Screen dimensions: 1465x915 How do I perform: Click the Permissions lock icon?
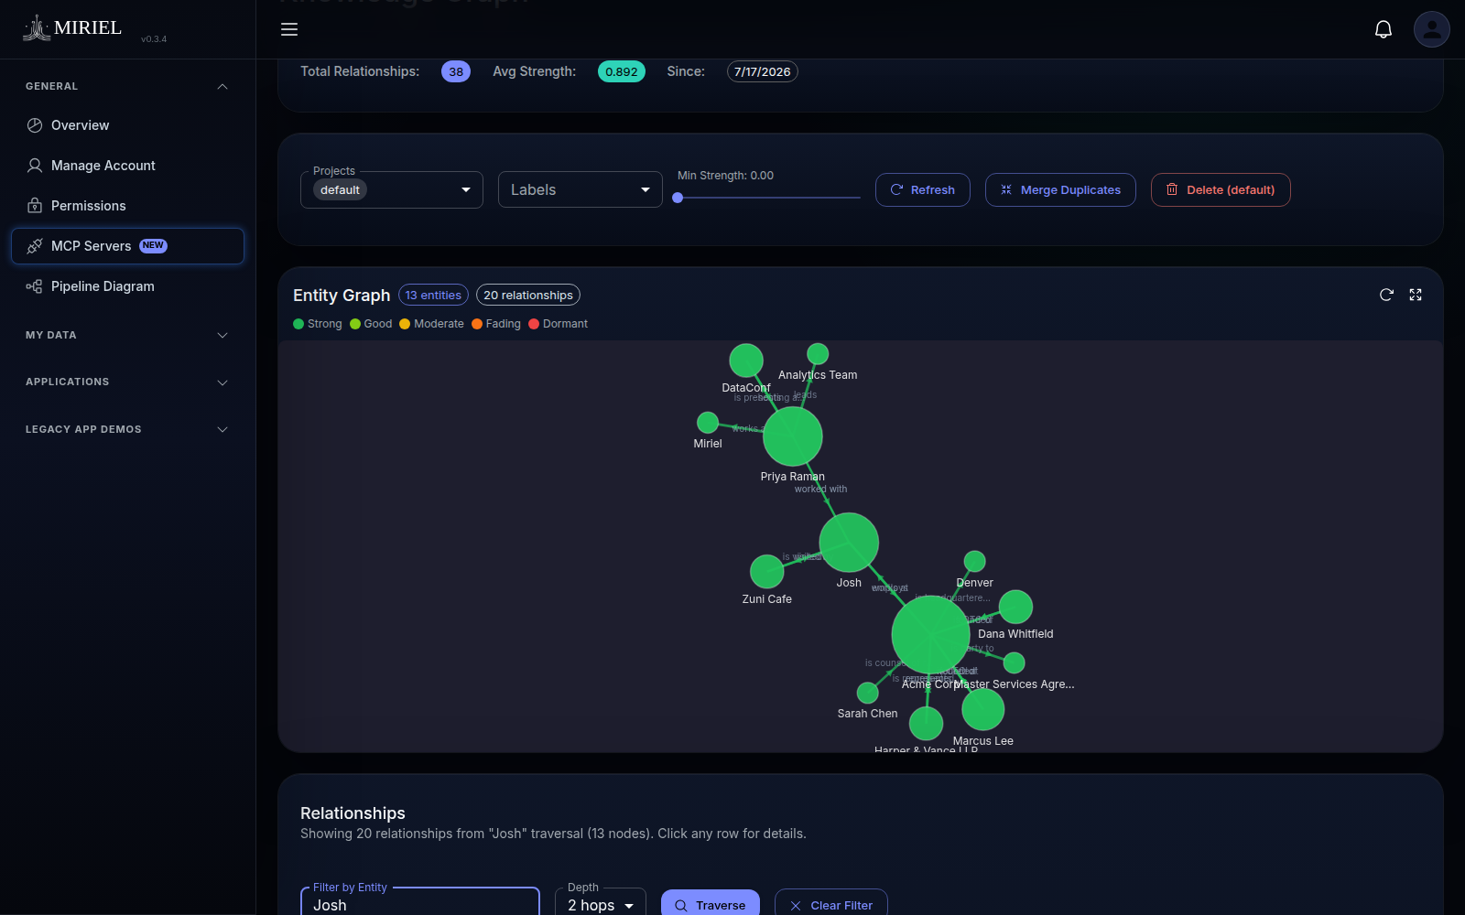(x=35, y=206)
